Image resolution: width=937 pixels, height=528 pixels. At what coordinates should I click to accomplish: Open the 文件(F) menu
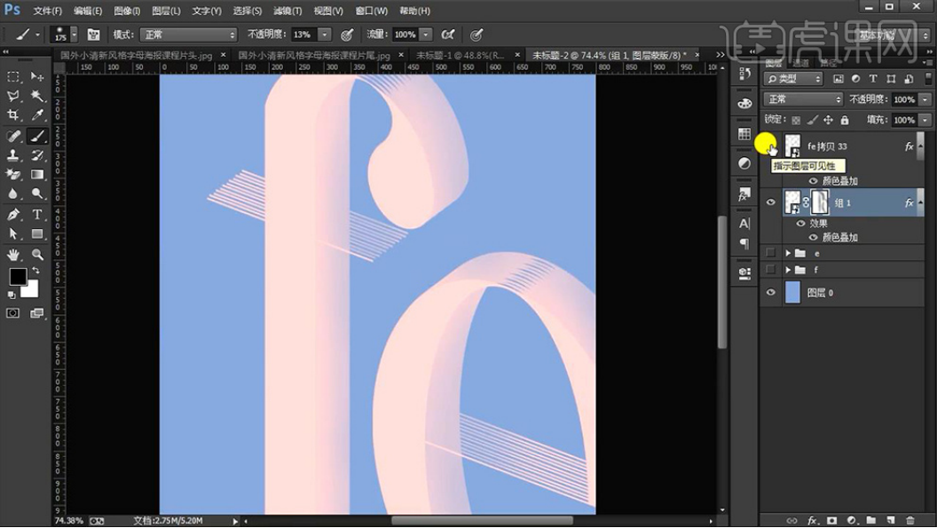click(x=47, y=11)
